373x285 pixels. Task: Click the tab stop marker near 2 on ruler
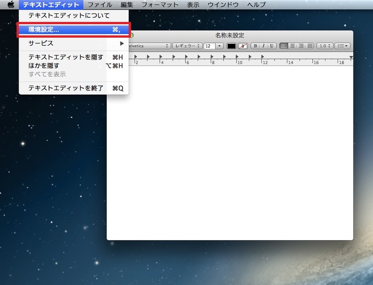[x=136, y=56]
